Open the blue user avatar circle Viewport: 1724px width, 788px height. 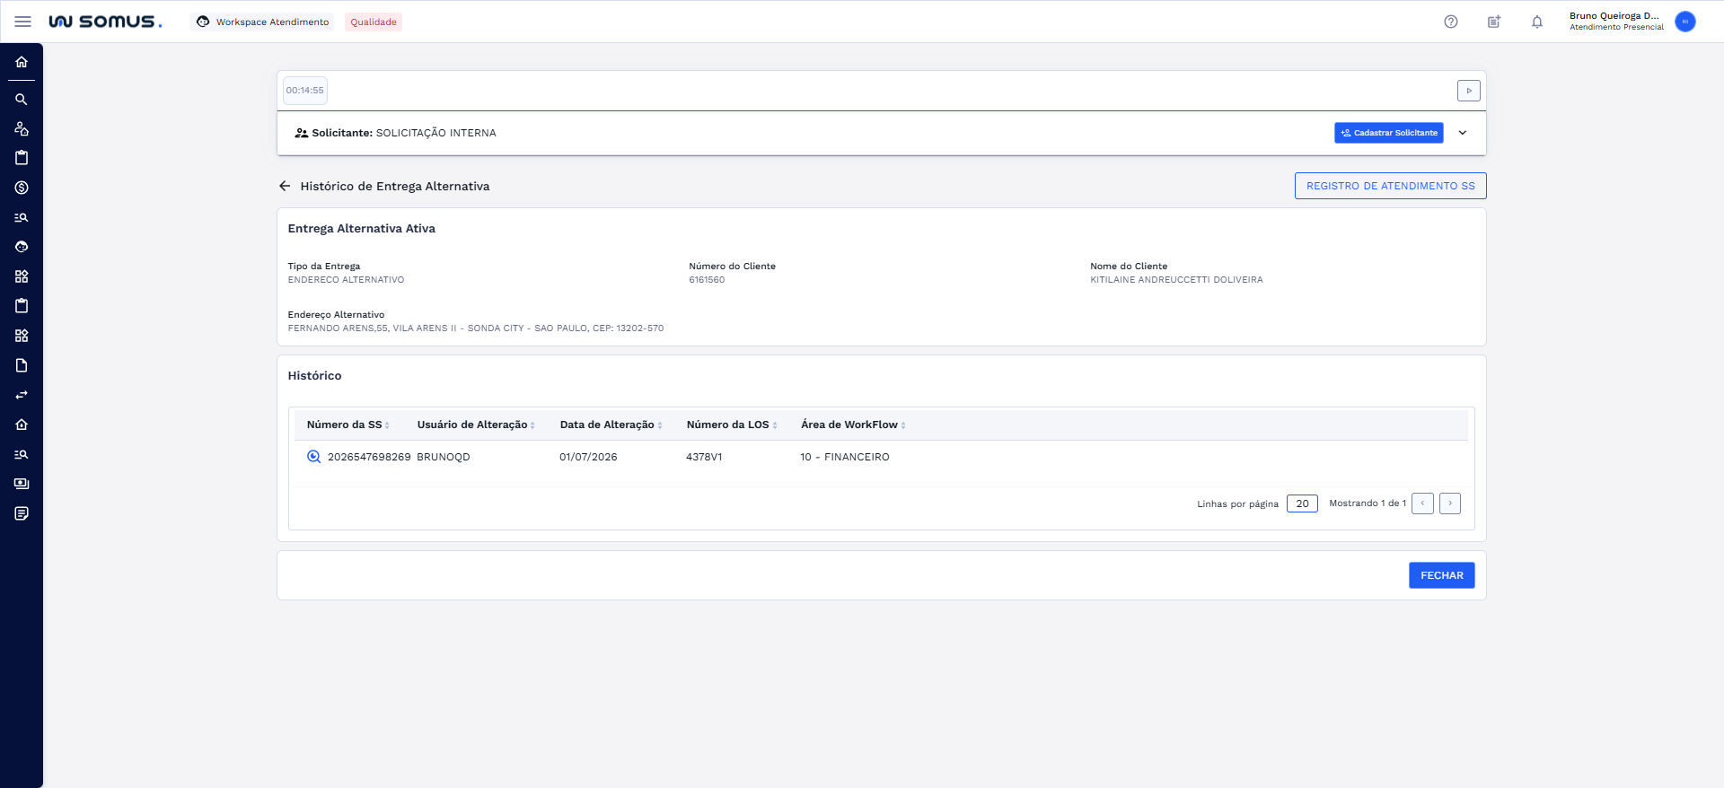pyautogui.click(x=1685, y=22)
